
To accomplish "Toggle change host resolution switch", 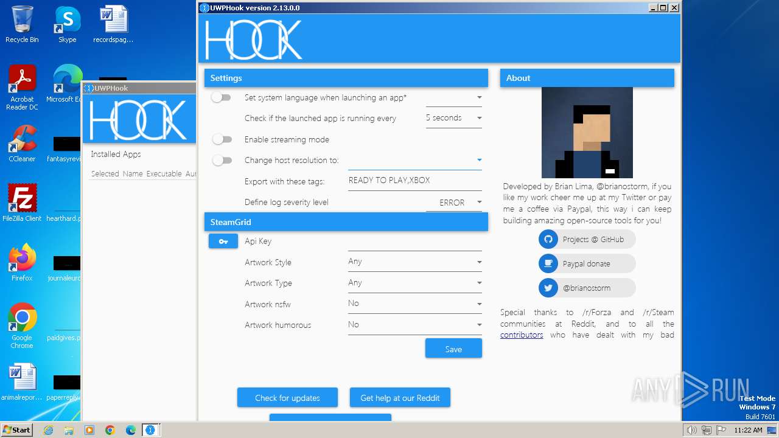I will pyautogui.click(x=222, y=160).
